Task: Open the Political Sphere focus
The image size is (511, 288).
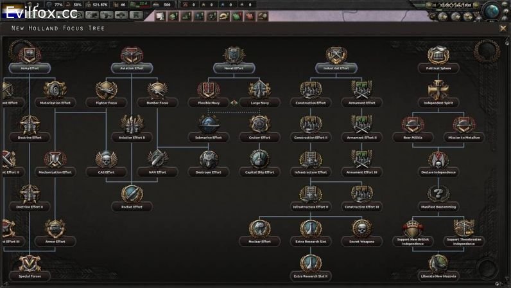Action: pos(438,58)
